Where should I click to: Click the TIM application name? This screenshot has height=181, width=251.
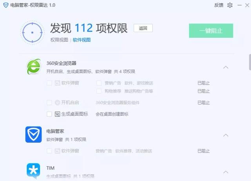click(x=51, y=168)
